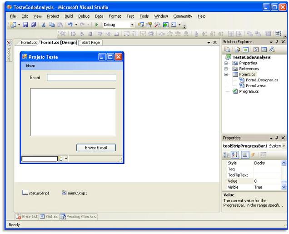Click the Enviar E-mail button
The width and height of the screenshot is (289, 234).
(96, 148)
